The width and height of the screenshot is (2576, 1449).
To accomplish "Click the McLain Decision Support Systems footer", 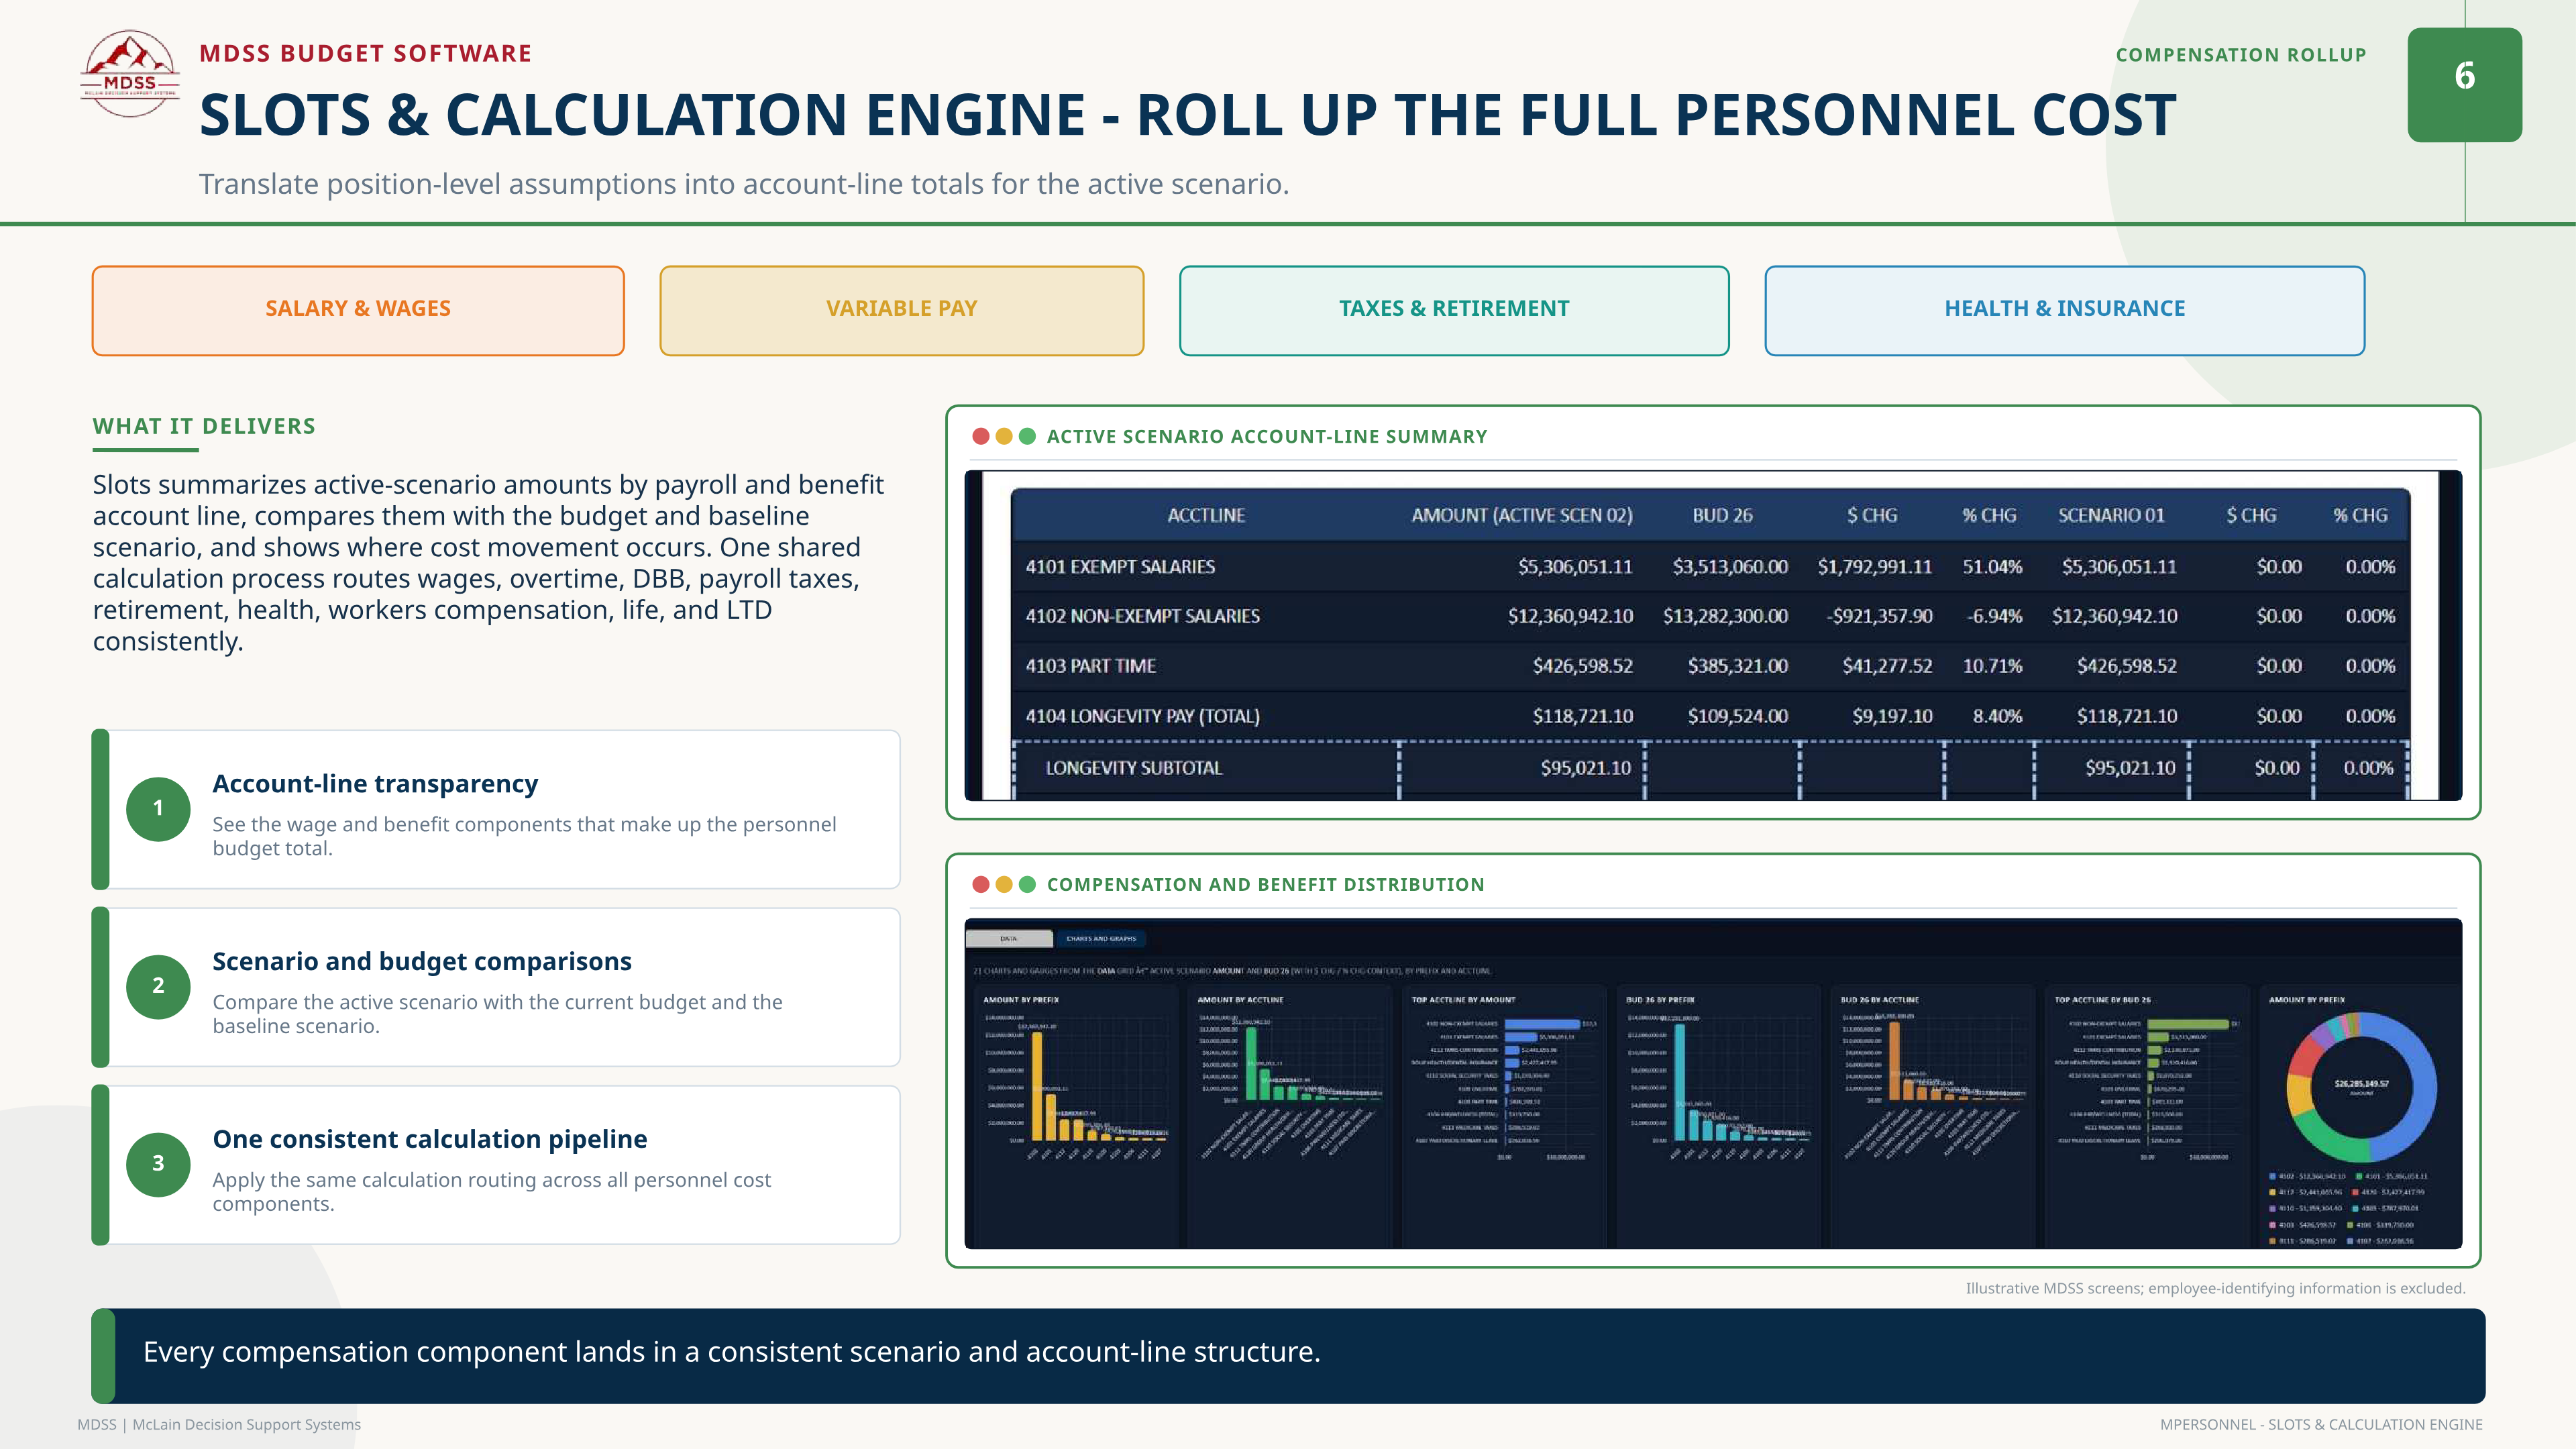I will [x=219, y=1424].
